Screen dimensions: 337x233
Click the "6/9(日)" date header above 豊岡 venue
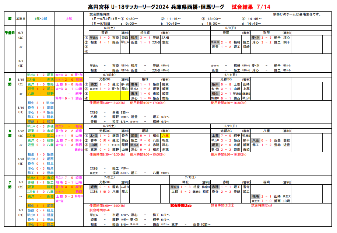click(x=231, y=28)
